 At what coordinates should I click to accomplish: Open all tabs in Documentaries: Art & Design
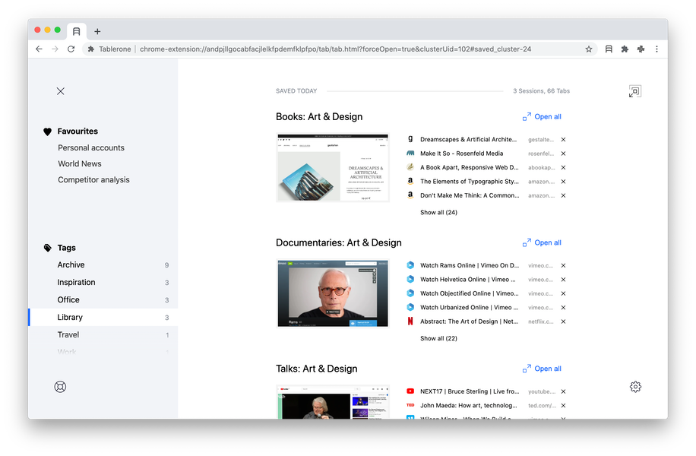click(x=542, y=242)
